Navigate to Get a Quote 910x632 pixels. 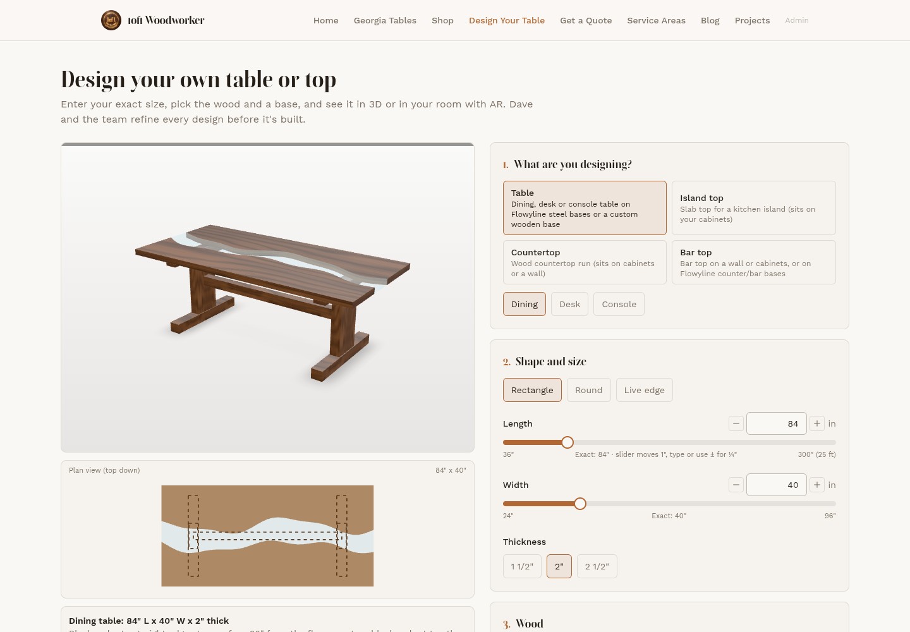[586, 20]
